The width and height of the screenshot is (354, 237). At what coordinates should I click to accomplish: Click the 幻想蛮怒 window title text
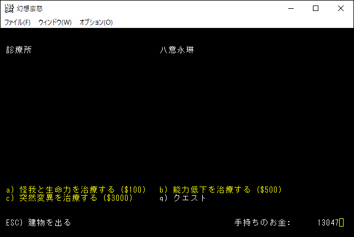30,8
